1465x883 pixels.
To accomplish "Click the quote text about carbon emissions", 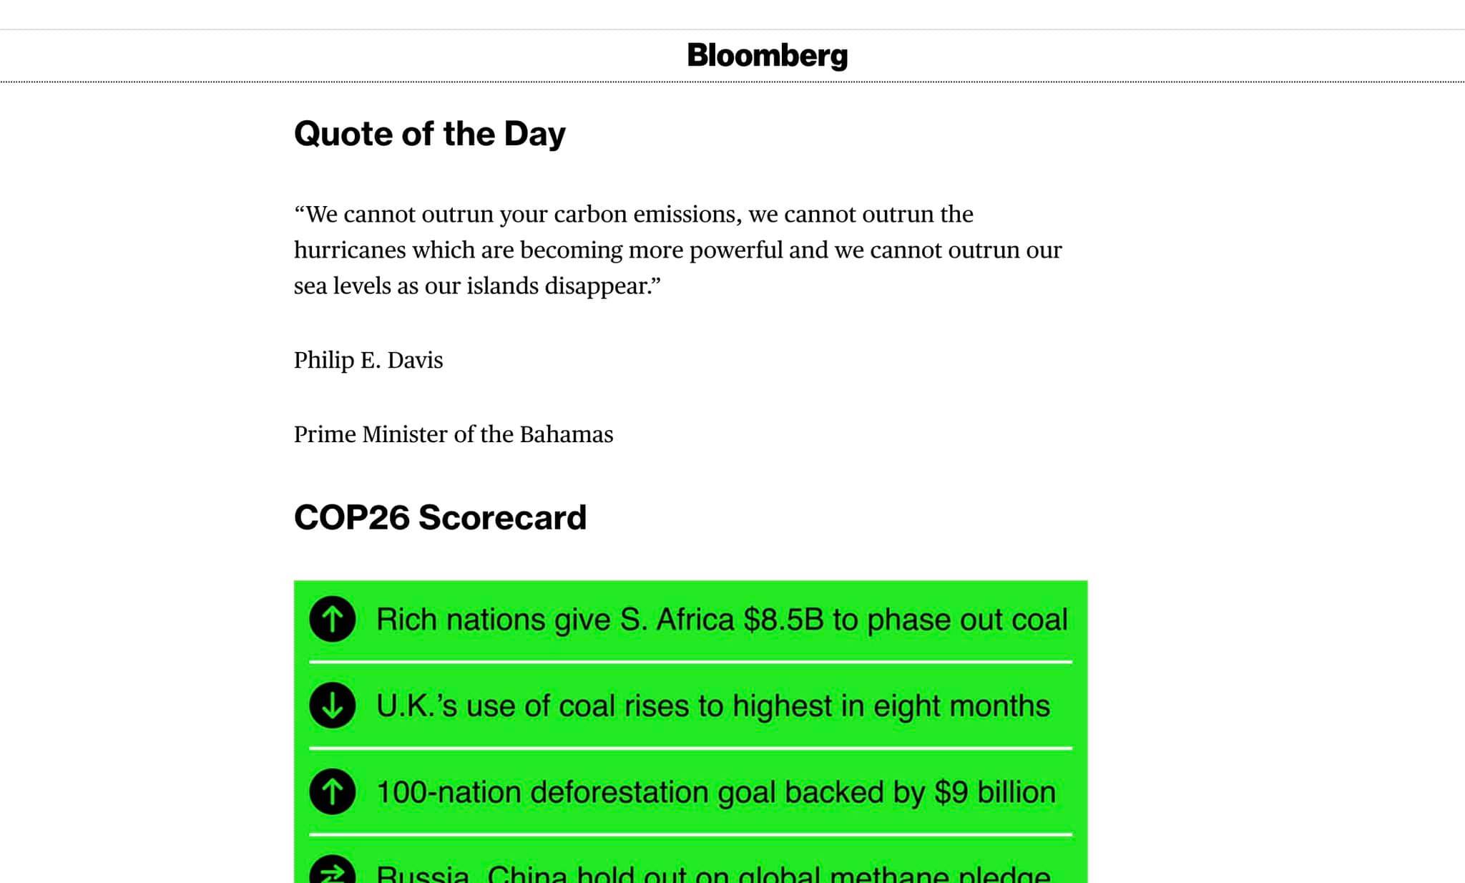I will pos(677,250).
